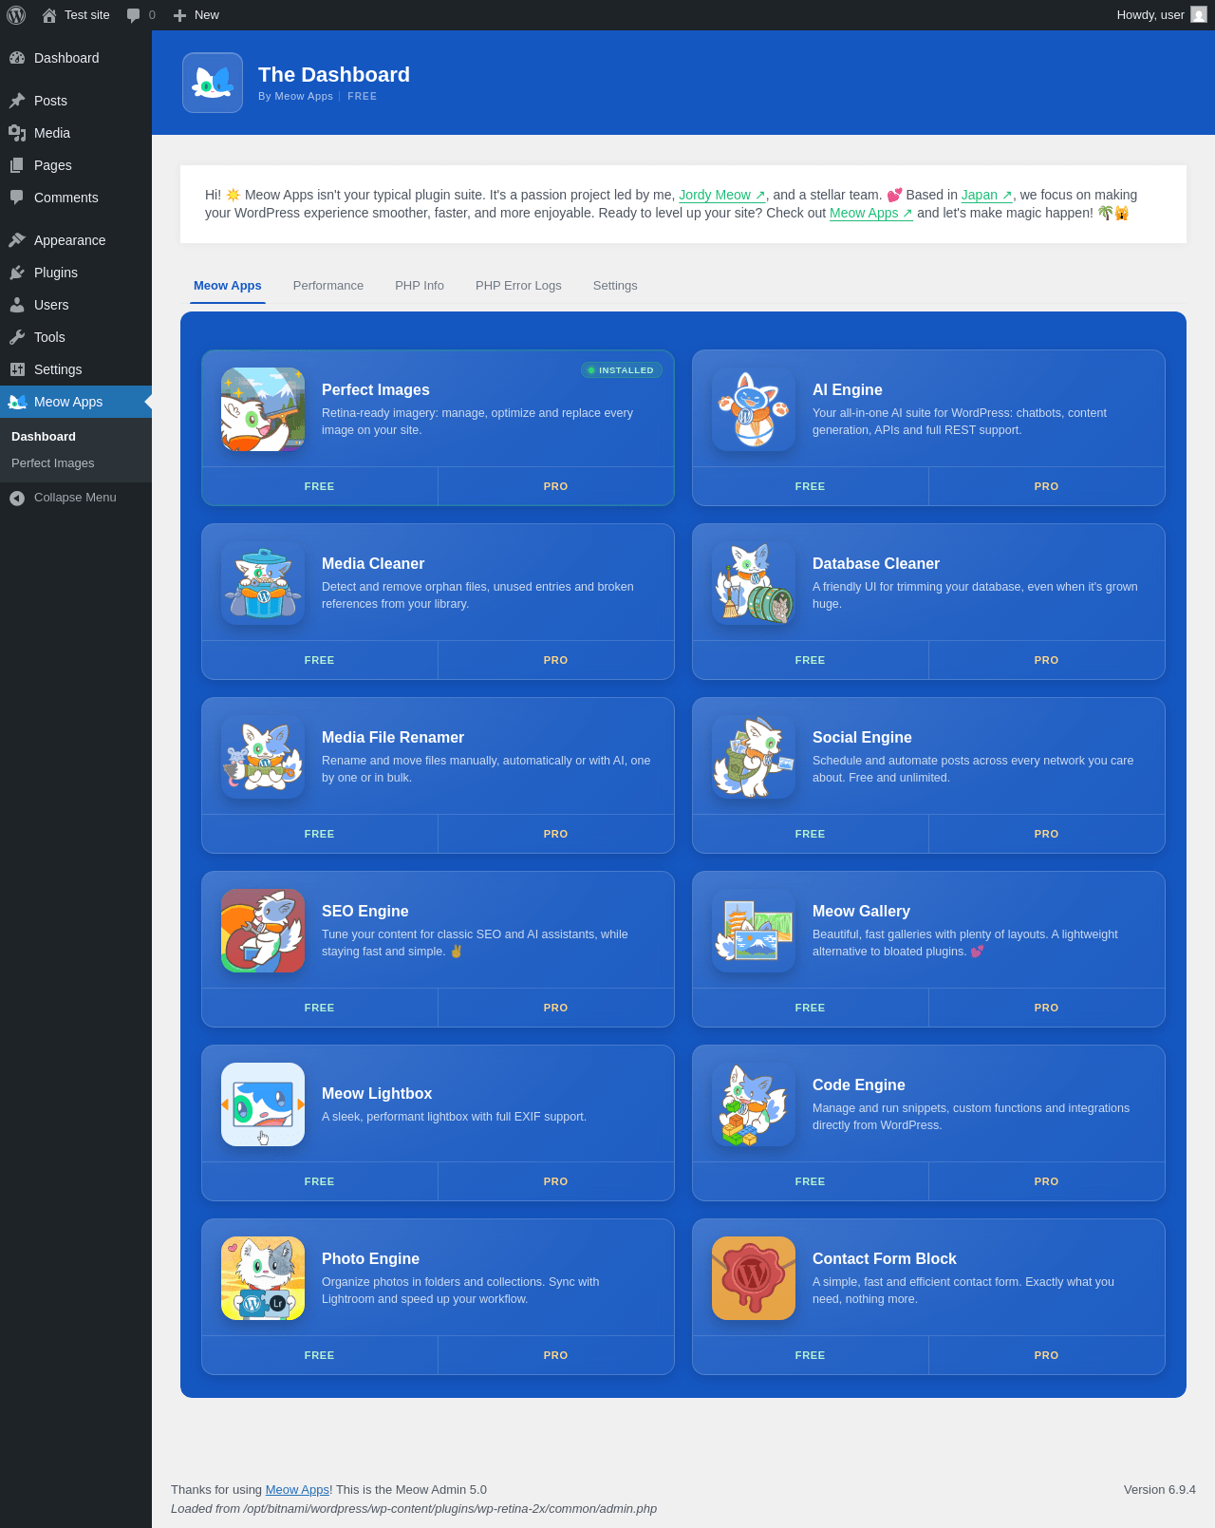Click PRO button under Database Cleaner
Image resolution: width=1215 pixels, height=1528 pixels.
coord(1047,660)
